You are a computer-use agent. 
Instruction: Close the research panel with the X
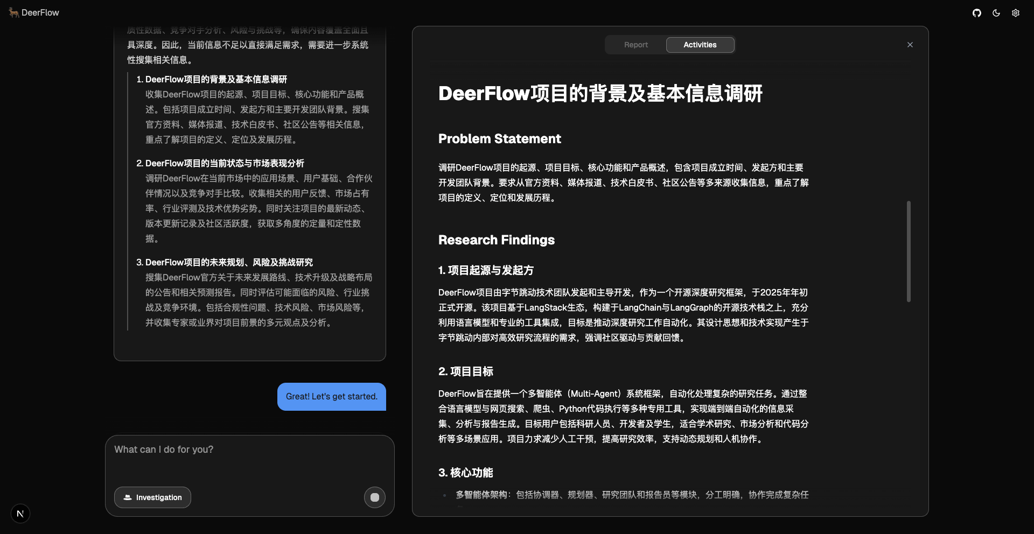tap(910, 45)
